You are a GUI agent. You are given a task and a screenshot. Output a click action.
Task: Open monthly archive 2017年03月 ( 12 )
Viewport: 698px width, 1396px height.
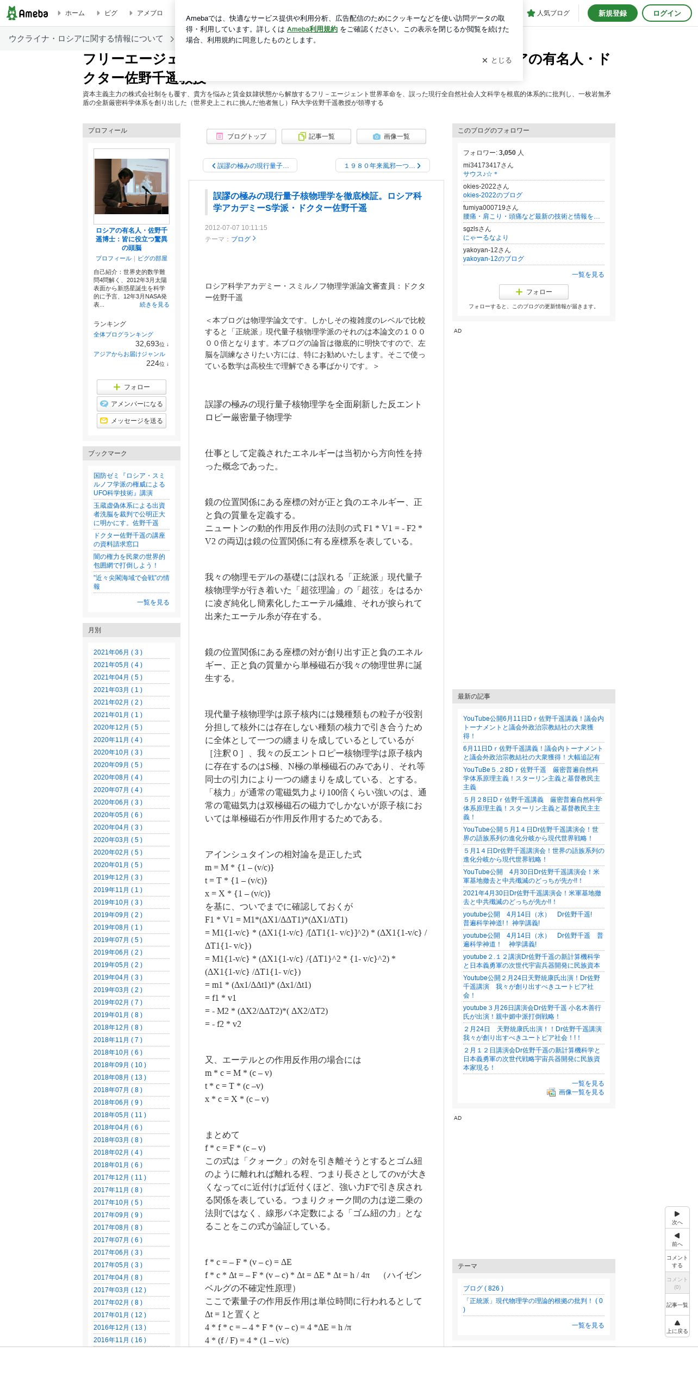(x=120, y=1290)
